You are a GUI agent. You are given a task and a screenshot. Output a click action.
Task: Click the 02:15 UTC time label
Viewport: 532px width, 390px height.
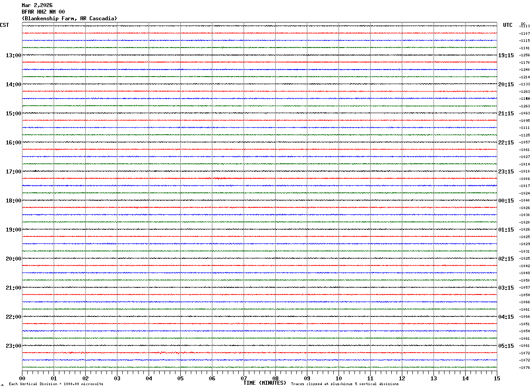506,259
